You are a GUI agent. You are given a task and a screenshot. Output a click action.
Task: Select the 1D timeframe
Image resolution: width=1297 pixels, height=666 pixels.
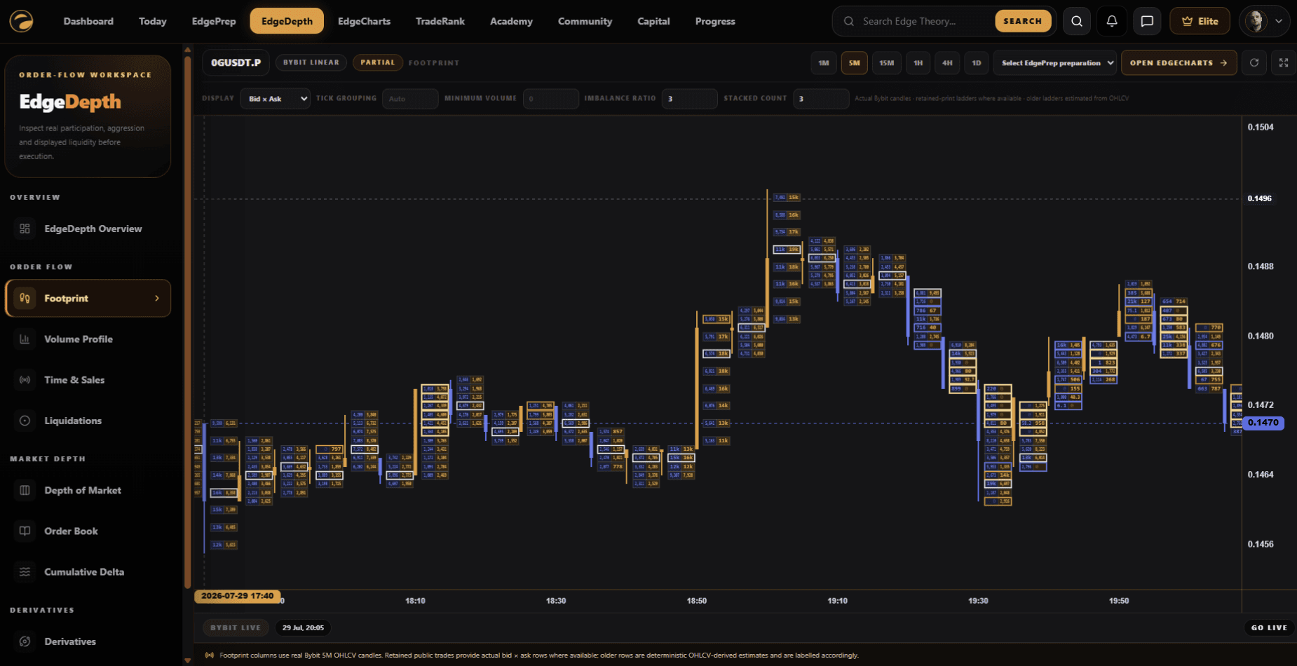coord(977,63)
